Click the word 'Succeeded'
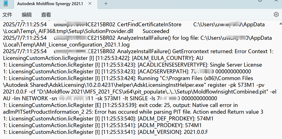282x139 pixels. coord(156,31)
